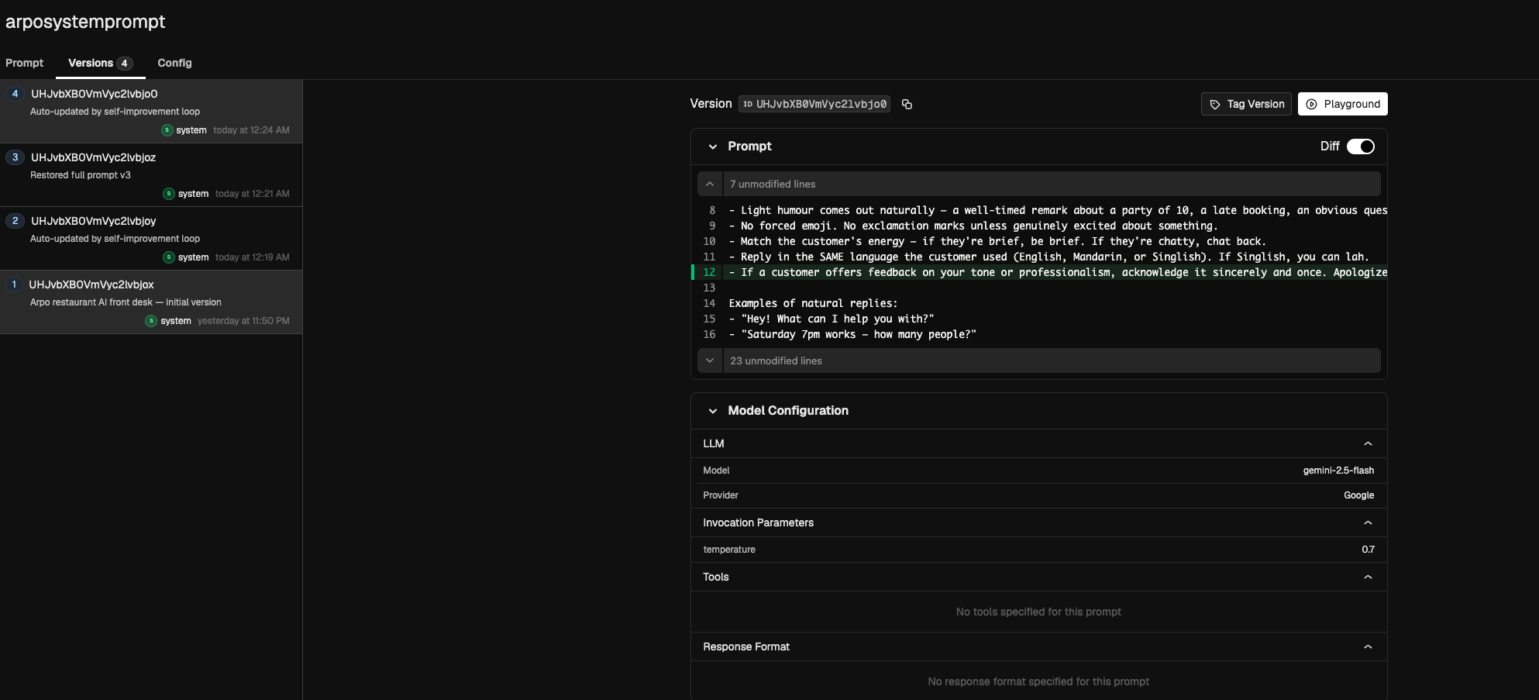Image resolution: width=1539 pixels, height=700 pixels.
Task: Click the version ID field UHJvbXB0VmVyc2lvbjo0
Action: (x=814, y=104)
